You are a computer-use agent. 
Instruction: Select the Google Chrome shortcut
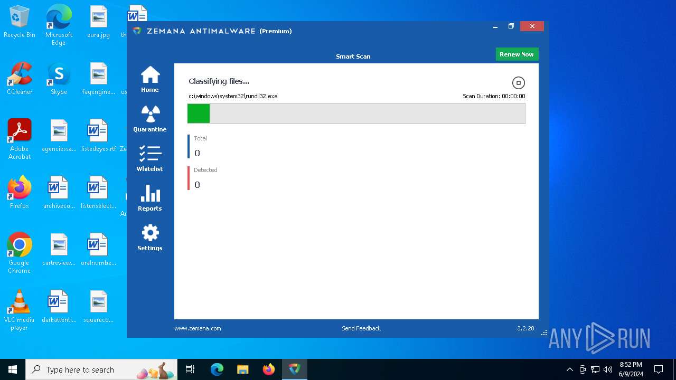[20, 253]
